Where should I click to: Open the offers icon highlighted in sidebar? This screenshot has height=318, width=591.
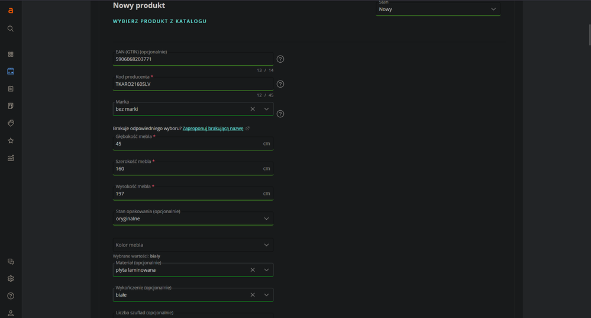[x=11, y=71]
